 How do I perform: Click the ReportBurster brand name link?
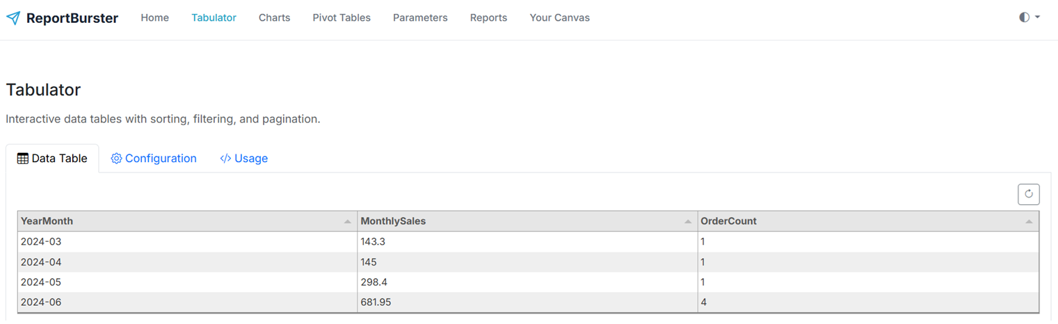coord(72,18)
